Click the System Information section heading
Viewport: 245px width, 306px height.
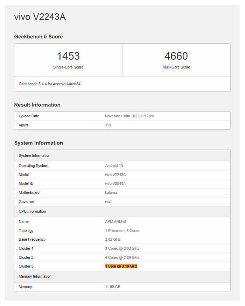click(38, 143)
